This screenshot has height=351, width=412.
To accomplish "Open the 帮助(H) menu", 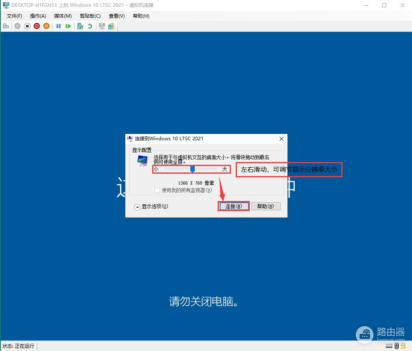I will [141, 16].
